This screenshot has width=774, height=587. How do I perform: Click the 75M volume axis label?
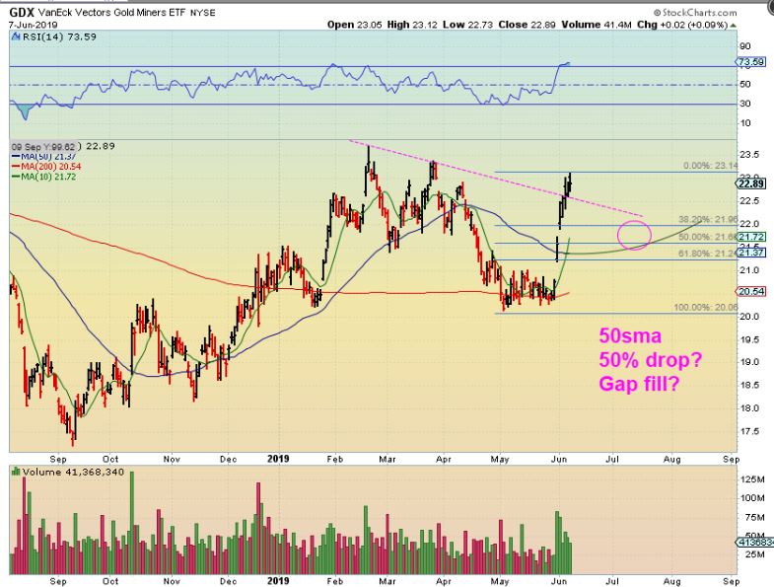(754, 517)
